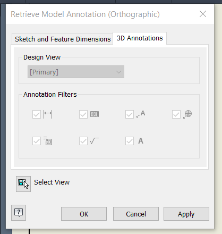Switch to Sketch and Feature Dimensions tab
Viewport: 222px width, 234px height.
pyautogui.click(x=63, y=39)
